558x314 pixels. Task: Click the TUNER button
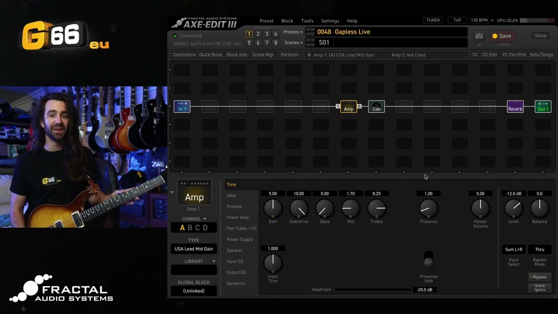[x=433, y=20]
